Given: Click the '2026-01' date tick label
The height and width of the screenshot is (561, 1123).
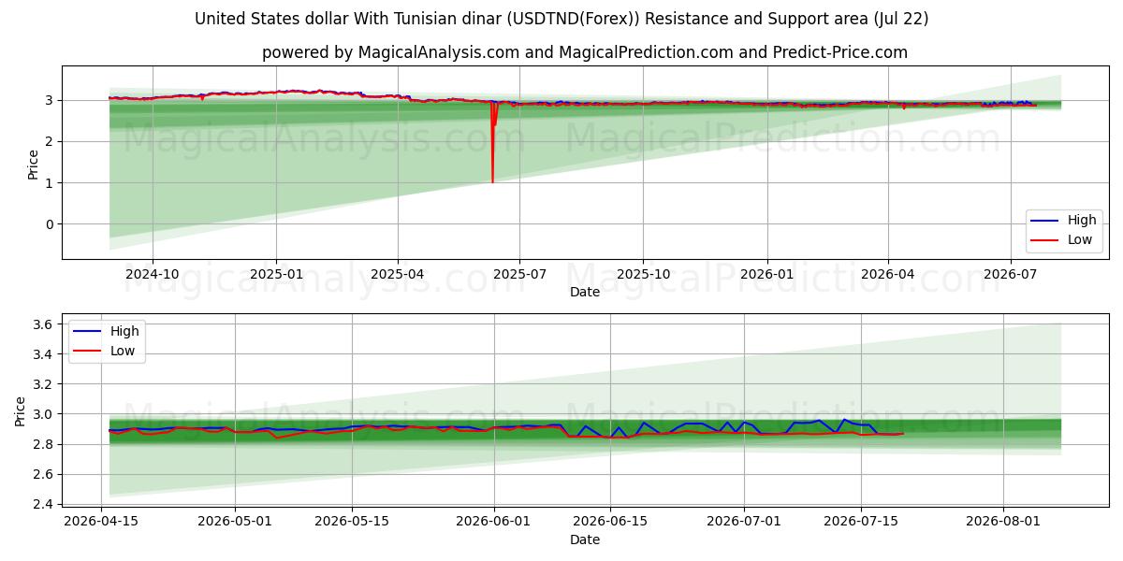Looking at the screenshot, I should click(767, 274).
